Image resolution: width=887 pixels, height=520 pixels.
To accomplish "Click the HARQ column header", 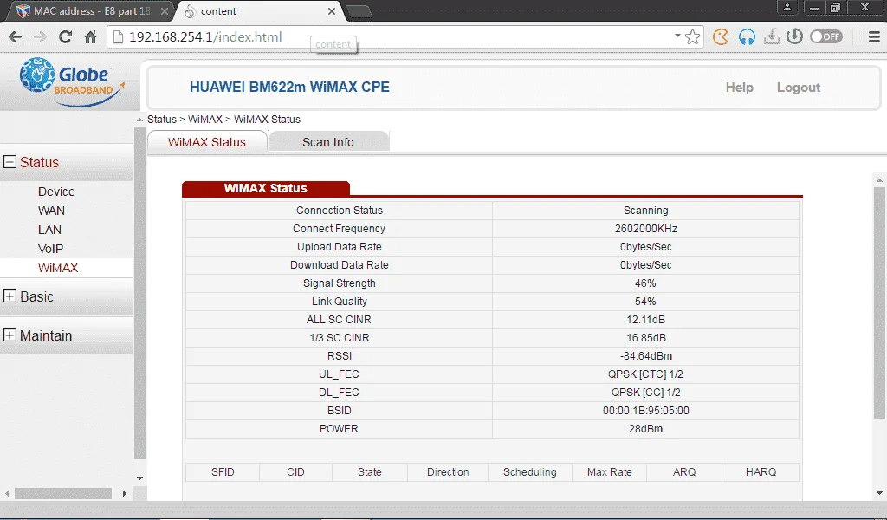I will click(761, 472).
